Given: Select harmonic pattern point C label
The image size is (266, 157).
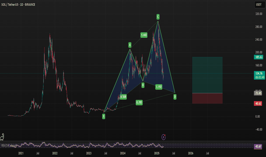Looking at the screenshot, I should tap(158, 17).
